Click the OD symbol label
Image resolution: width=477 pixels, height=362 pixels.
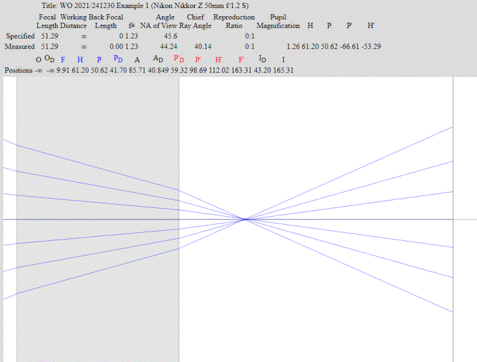pyautogui.click(x=49, y=58)
